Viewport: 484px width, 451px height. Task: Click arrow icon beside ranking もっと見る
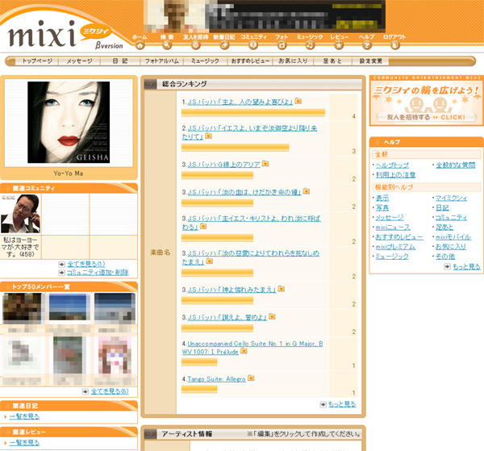323,404
